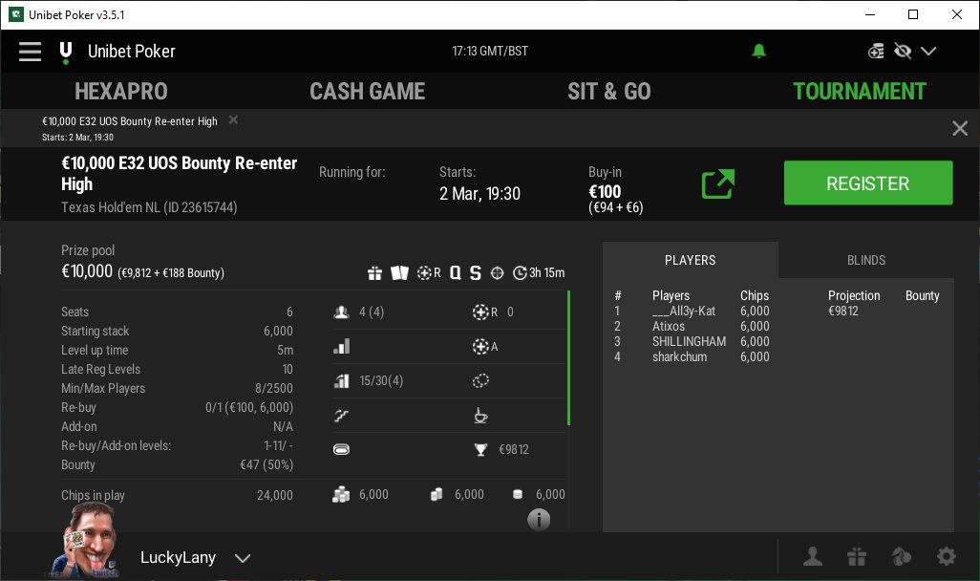This screenshot has height=581, width=980.
Task: Click the green details panel scrollbar
Action: click(568, 358)
